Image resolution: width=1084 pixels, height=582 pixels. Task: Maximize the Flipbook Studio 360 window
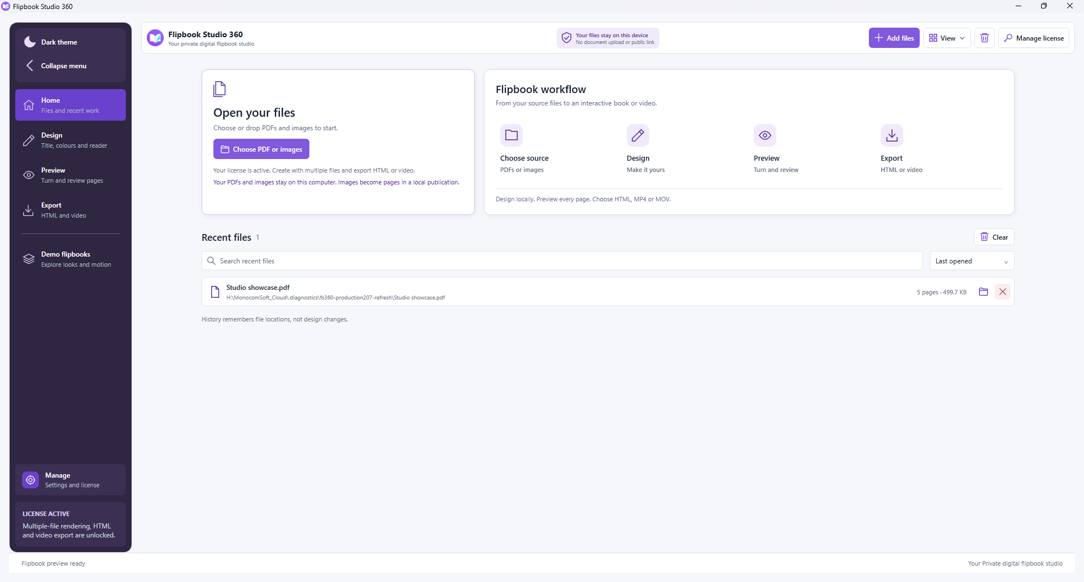point(1044,6)
